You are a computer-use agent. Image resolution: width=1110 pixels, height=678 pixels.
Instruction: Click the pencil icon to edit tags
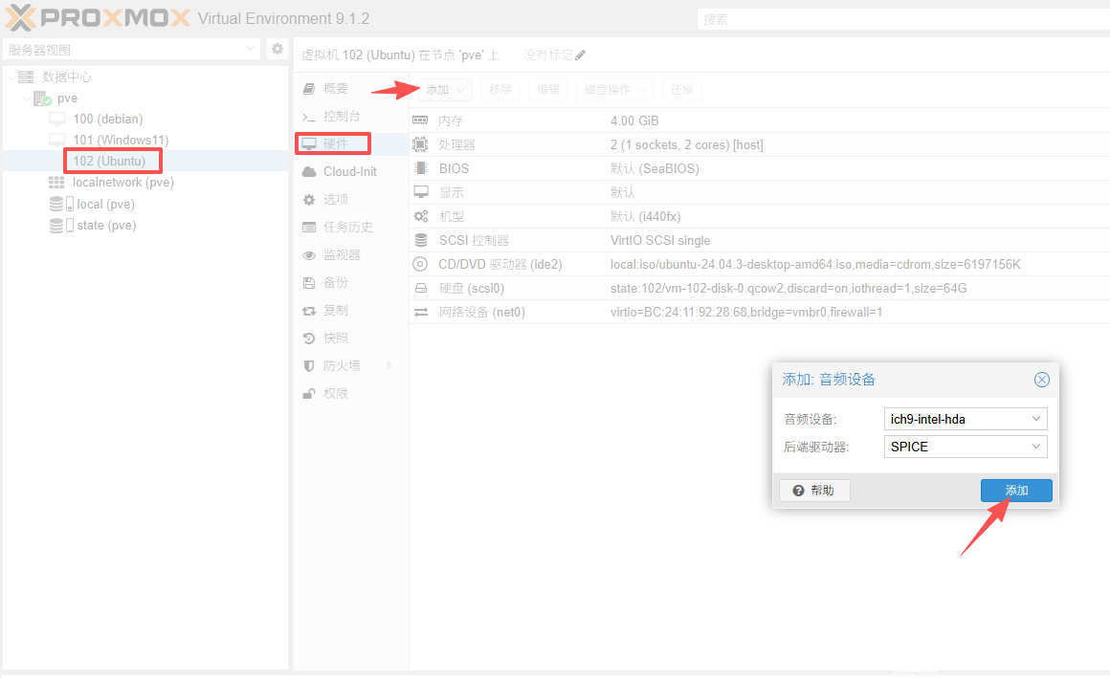pos(581,55)
